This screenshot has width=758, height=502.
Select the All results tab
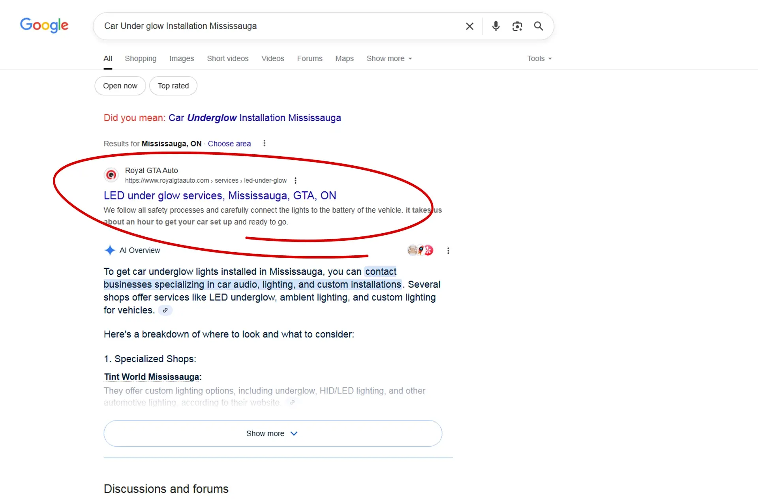[x=108, y=58]
